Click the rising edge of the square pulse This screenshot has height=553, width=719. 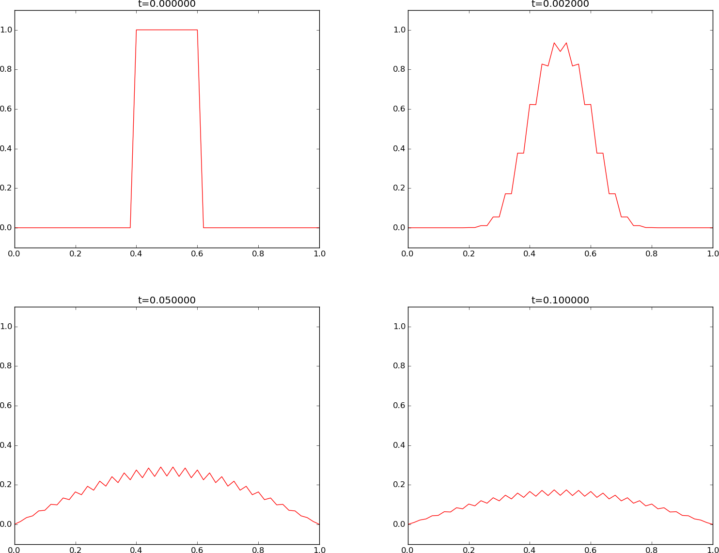pyautogui.click(x=133, y=128)
